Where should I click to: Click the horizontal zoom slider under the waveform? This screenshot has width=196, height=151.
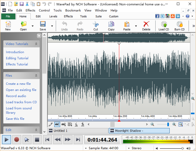point(163,124)
